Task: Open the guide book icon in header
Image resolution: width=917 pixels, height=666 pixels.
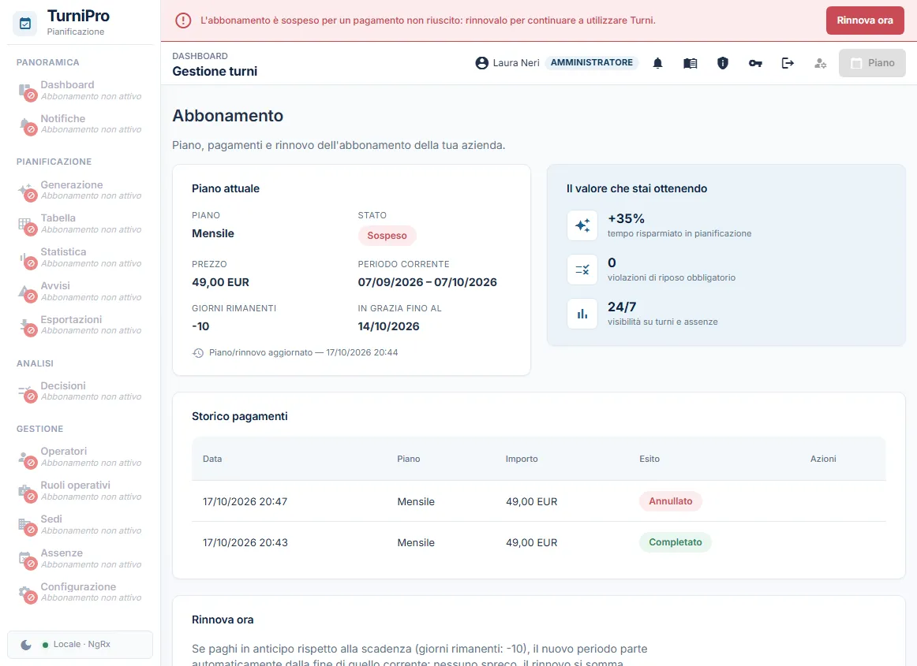Action: 690,63
